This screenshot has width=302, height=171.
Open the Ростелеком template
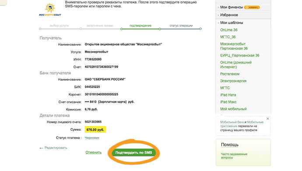pos(230,74)
